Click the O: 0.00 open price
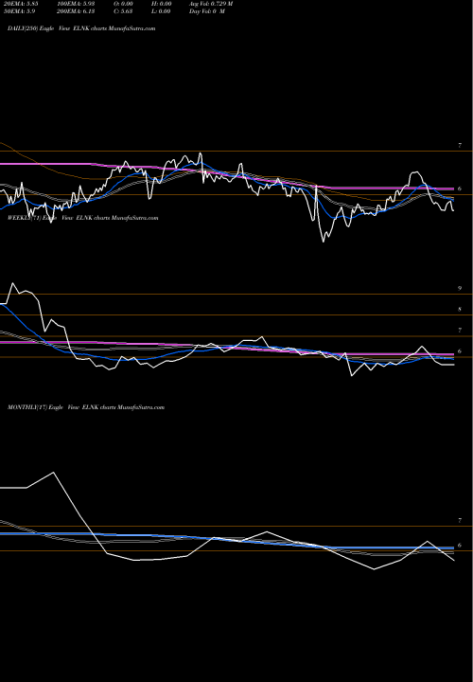This screenshot has width=473, height=682. pyautogui.click(x=123, y=4)
